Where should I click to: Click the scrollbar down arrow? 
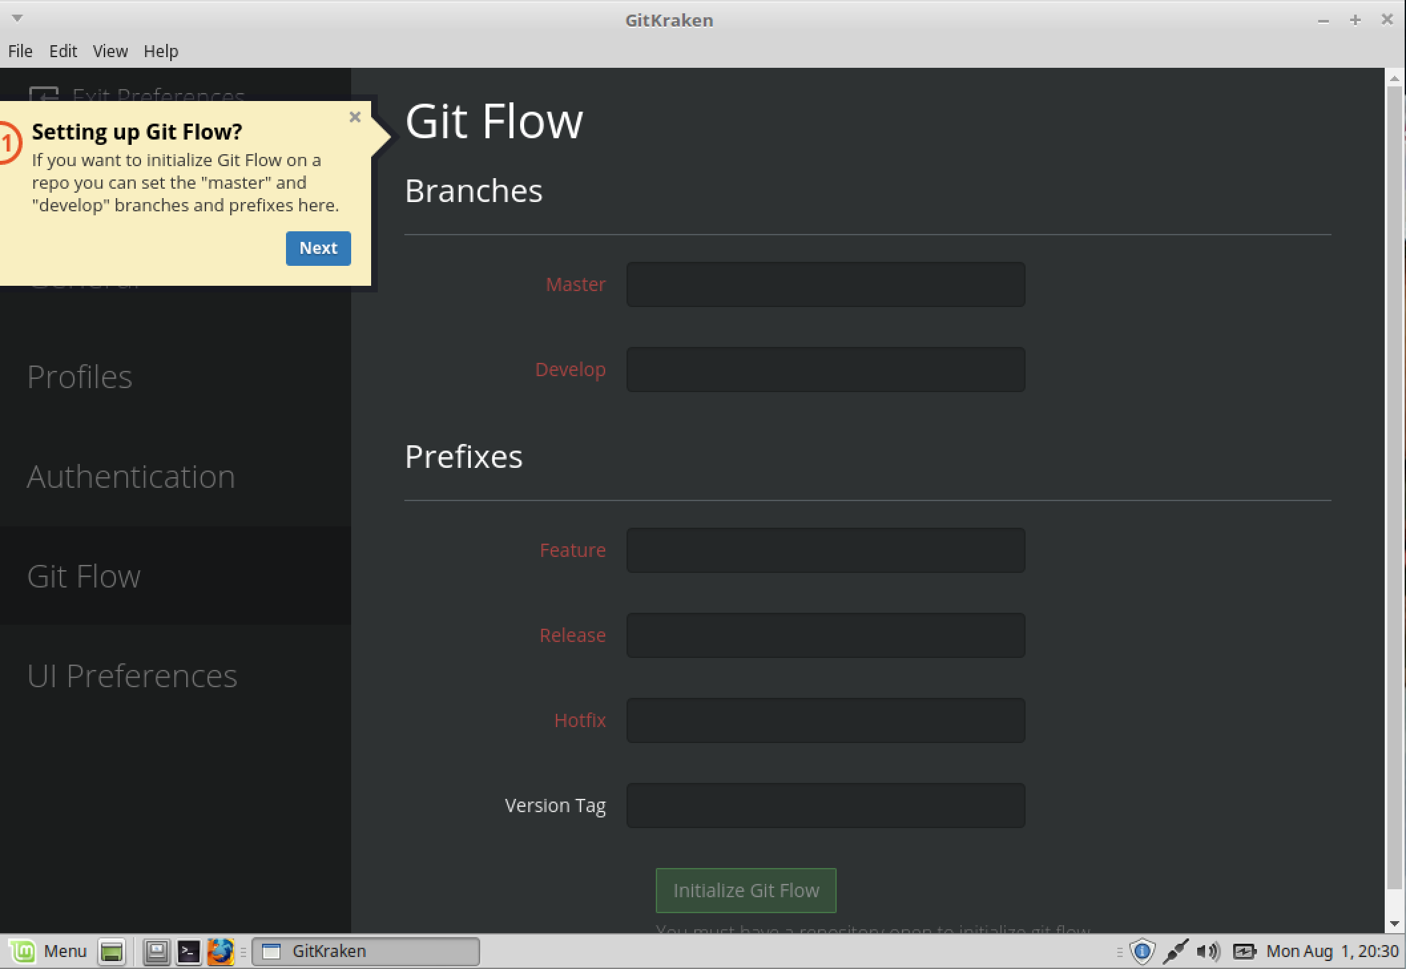pyautogui.click(x=1395, y=924)
